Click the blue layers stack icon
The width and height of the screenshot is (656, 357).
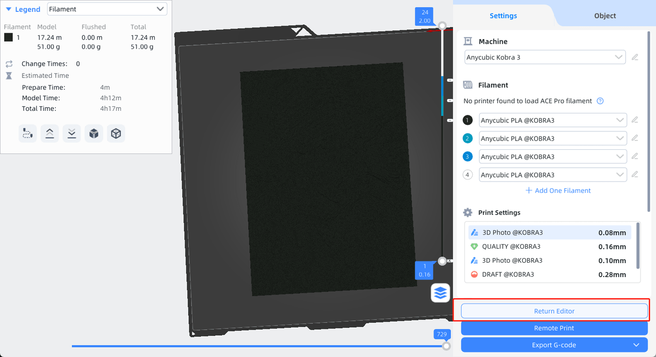click(x=440, y=293)
